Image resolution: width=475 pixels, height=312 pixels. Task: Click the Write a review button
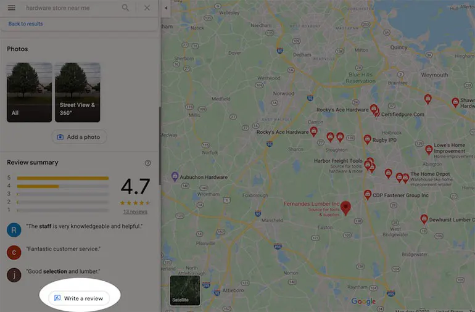(x=79, y=298)
